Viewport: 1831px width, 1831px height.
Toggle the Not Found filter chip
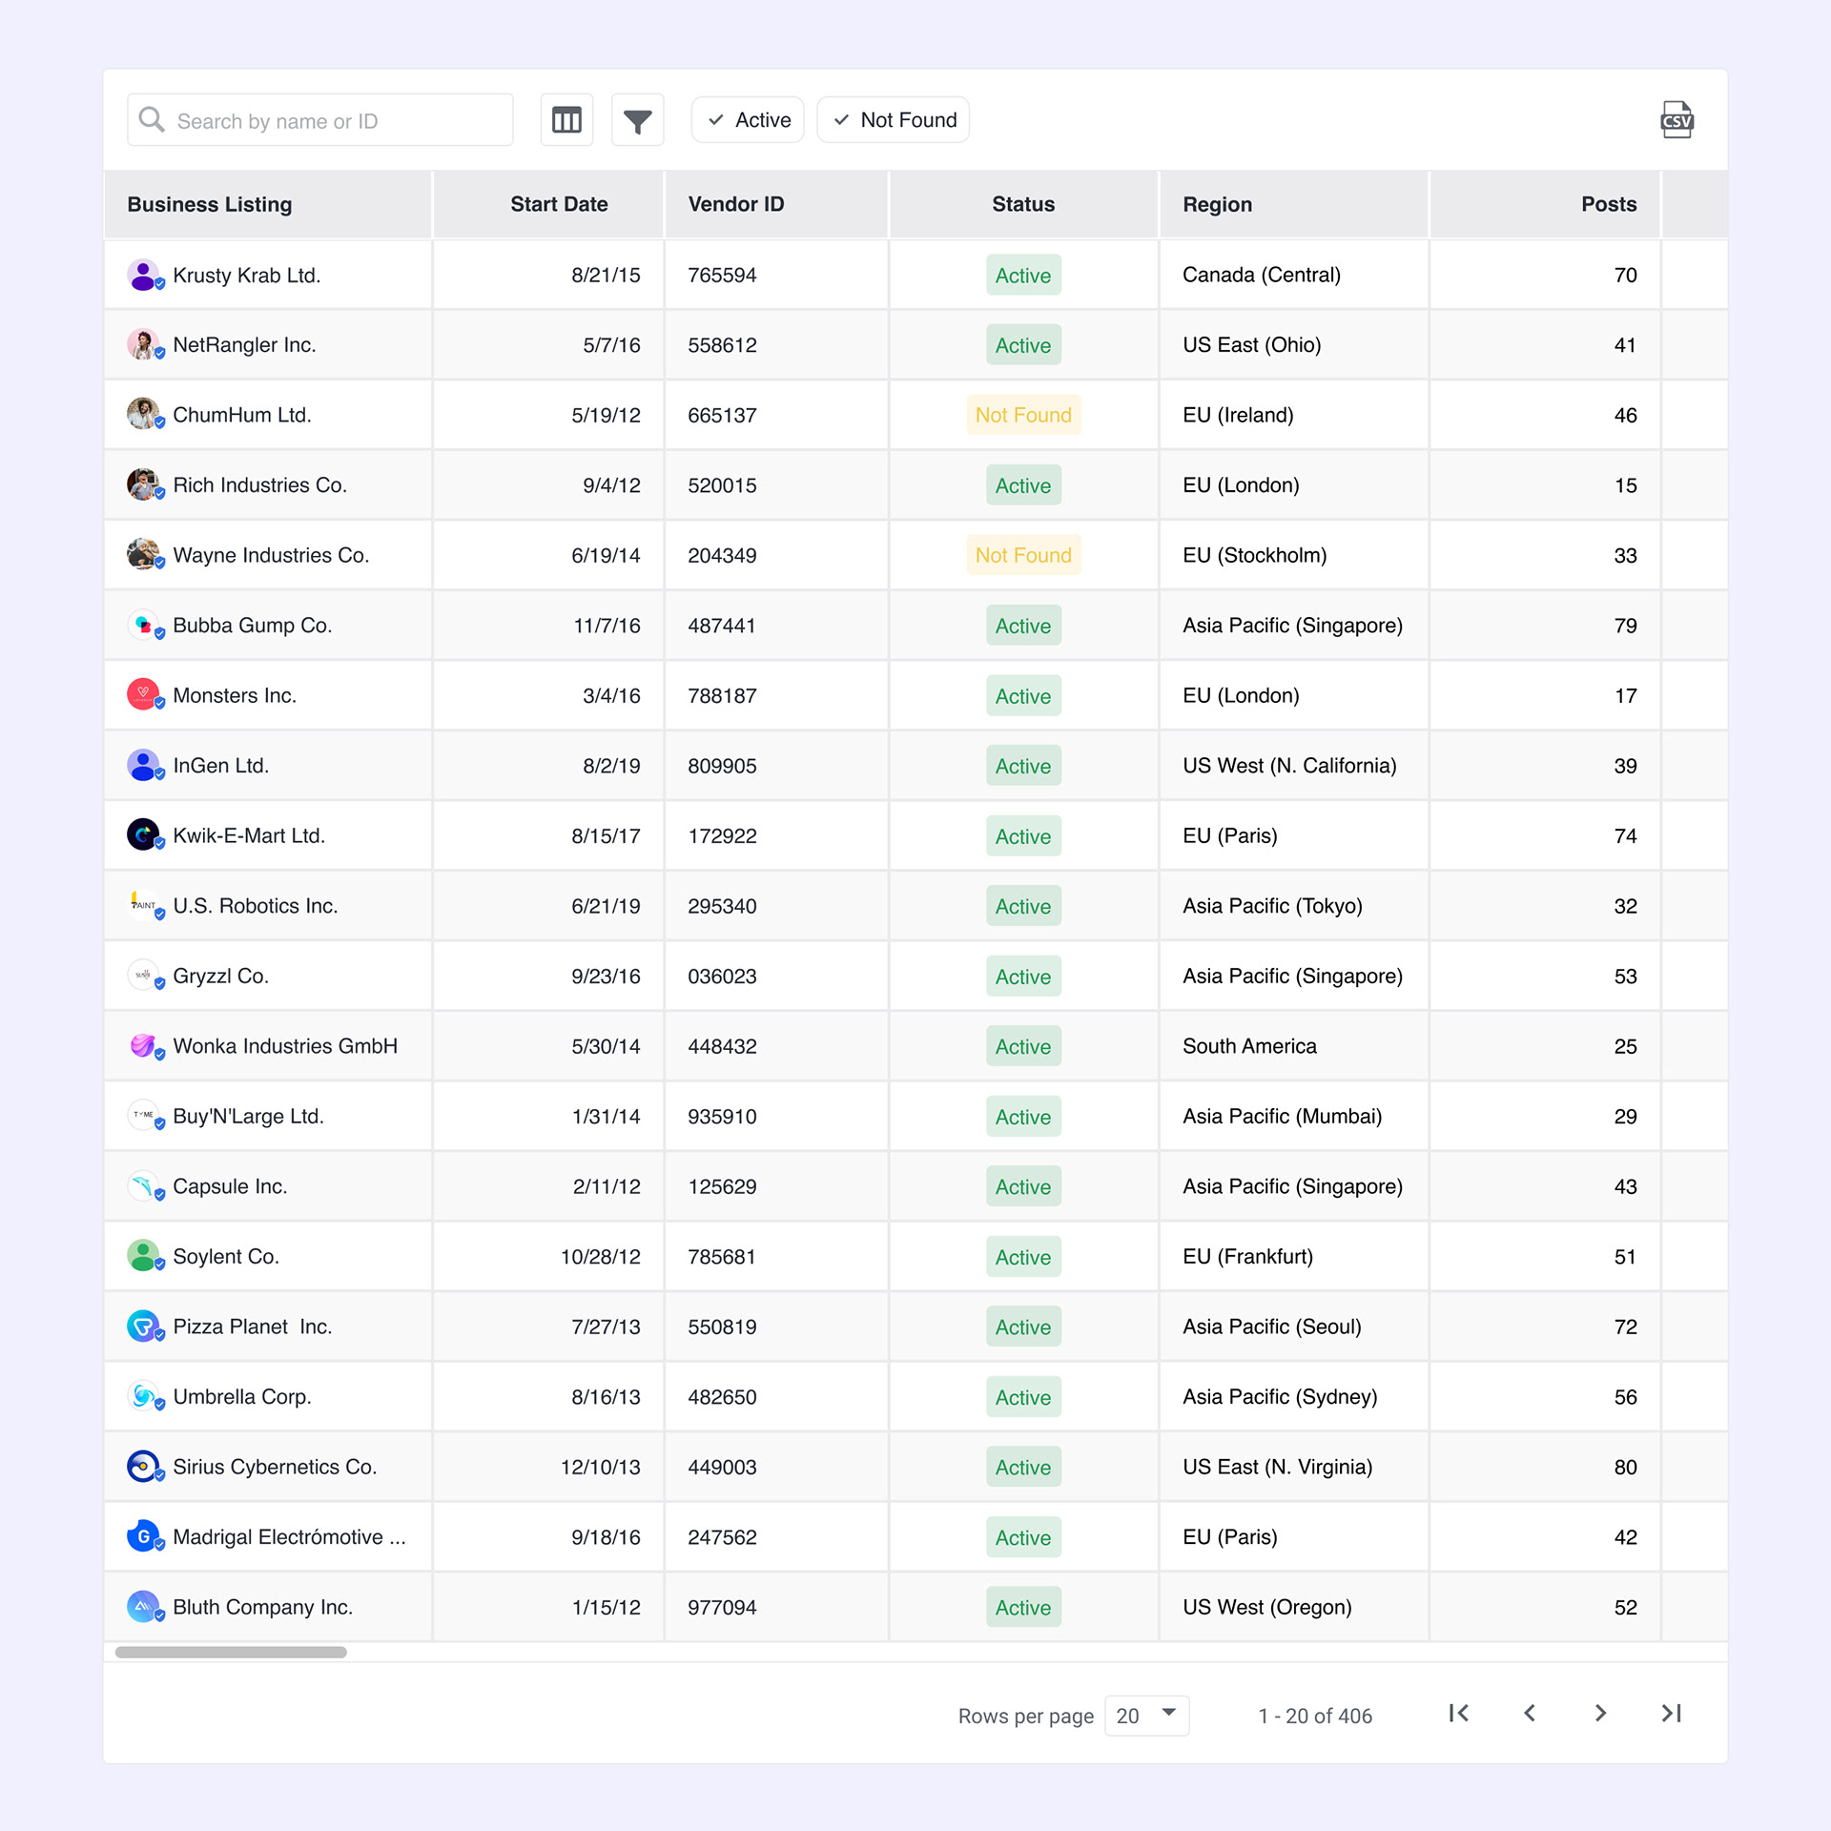coord(893,120)
